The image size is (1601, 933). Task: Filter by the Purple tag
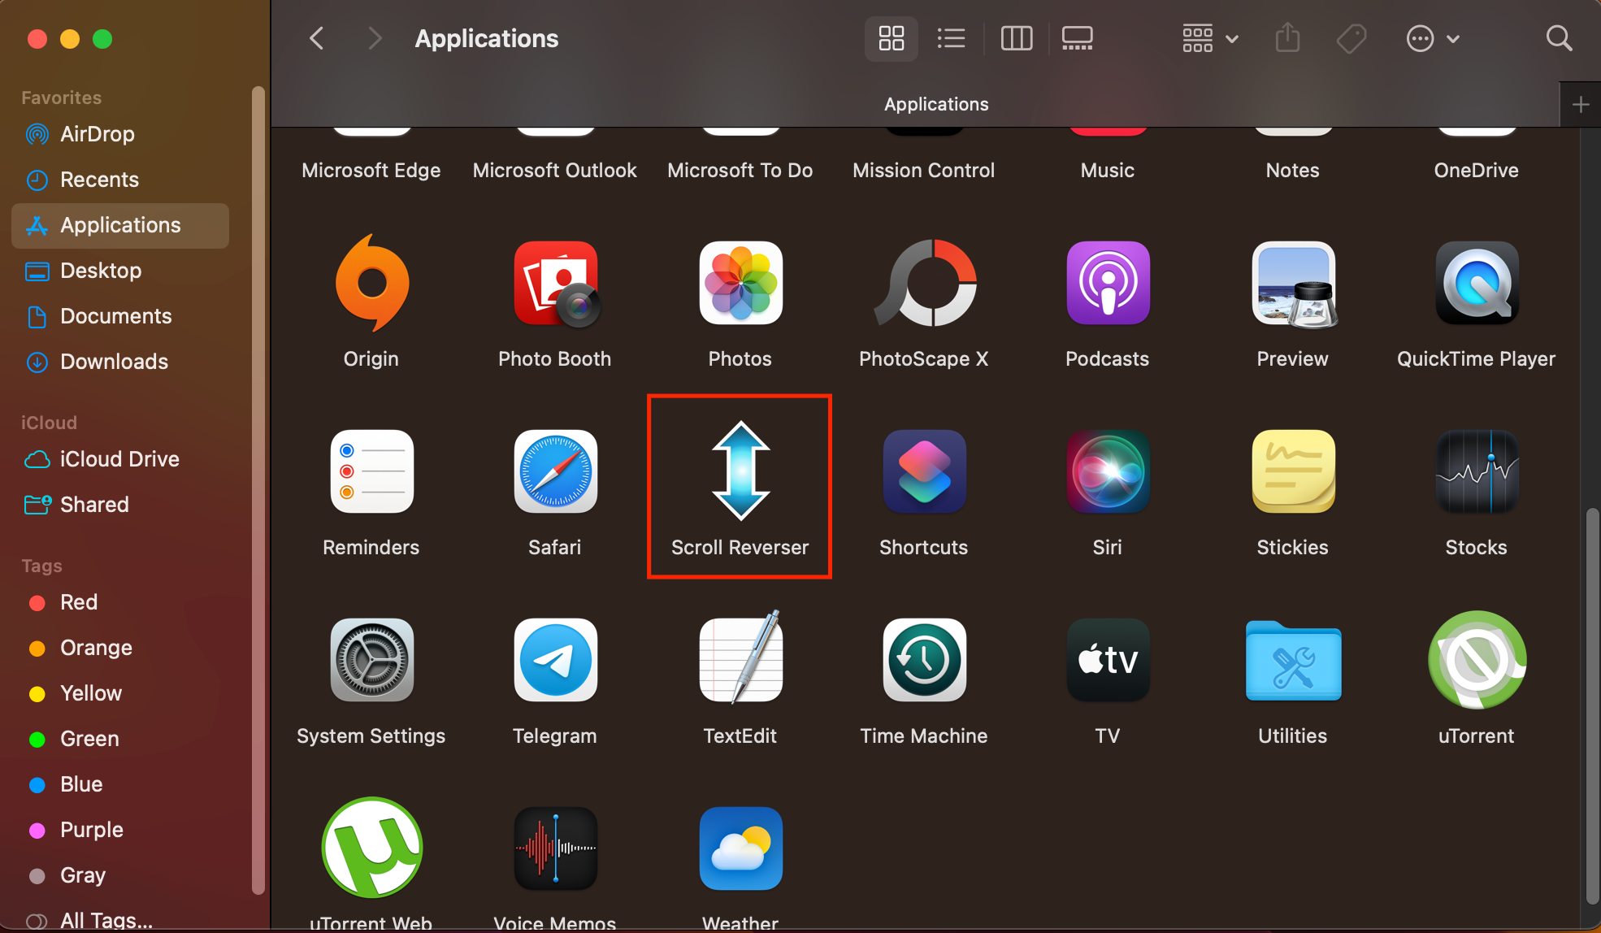[x=120, y=830]
